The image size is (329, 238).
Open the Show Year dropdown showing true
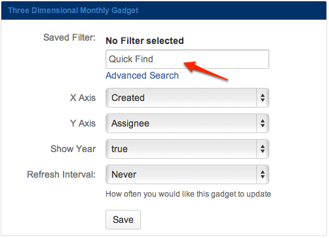click(187, 149)
